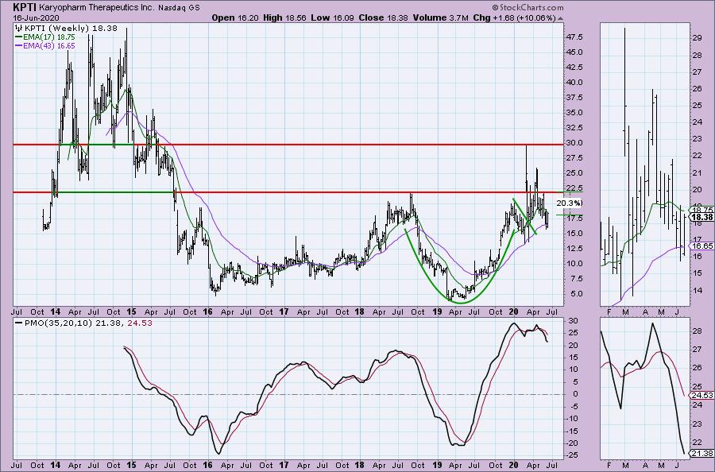Screen dimensions: 715x472
Task: Click the 32.5 price axis label
Action: [574, 128]
